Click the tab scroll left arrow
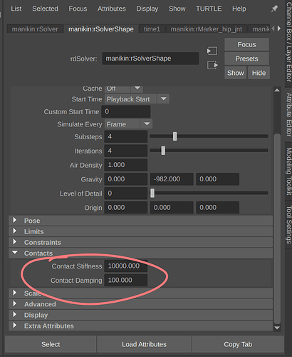The height and width of the screenshot is (357, 292). pyautogui.click(x=273, y=29)
